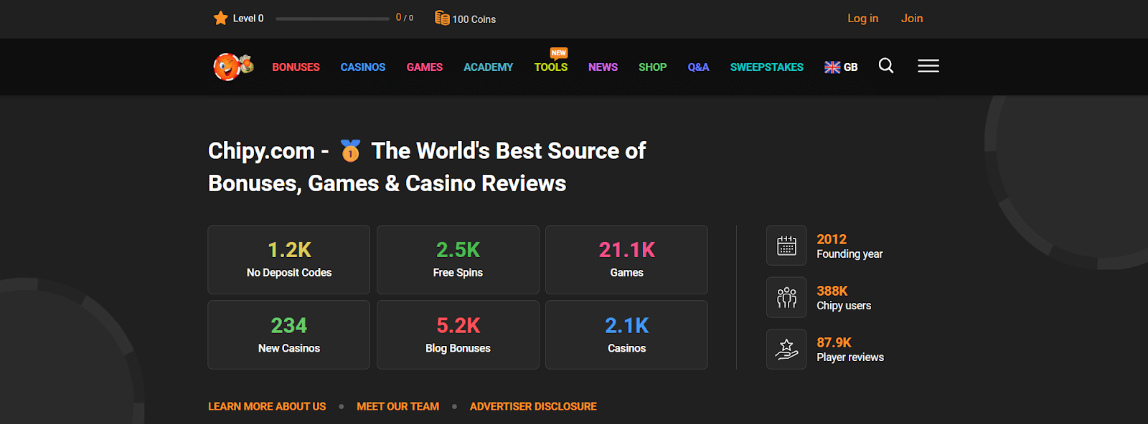Click the level progress bar

[x=332, y=19]
